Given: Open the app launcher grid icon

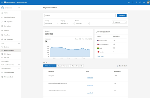Looking at the screenshot, I should 2,2.
